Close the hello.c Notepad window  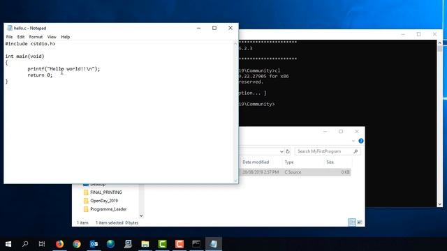[230, 28]
